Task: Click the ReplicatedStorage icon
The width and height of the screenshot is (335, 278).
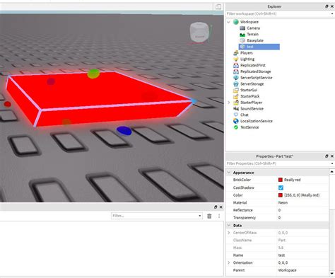Action: tap(236, 71)
